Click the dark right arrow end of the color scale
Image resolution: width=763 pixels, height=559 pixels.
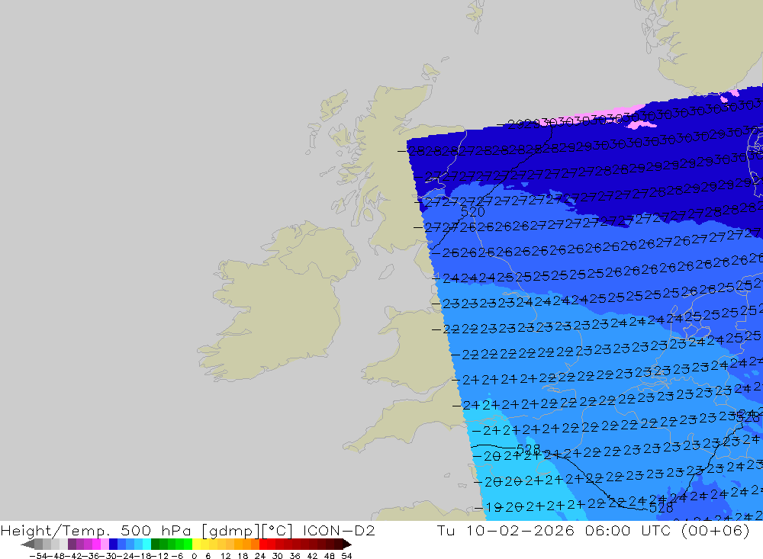pos(347,545)
